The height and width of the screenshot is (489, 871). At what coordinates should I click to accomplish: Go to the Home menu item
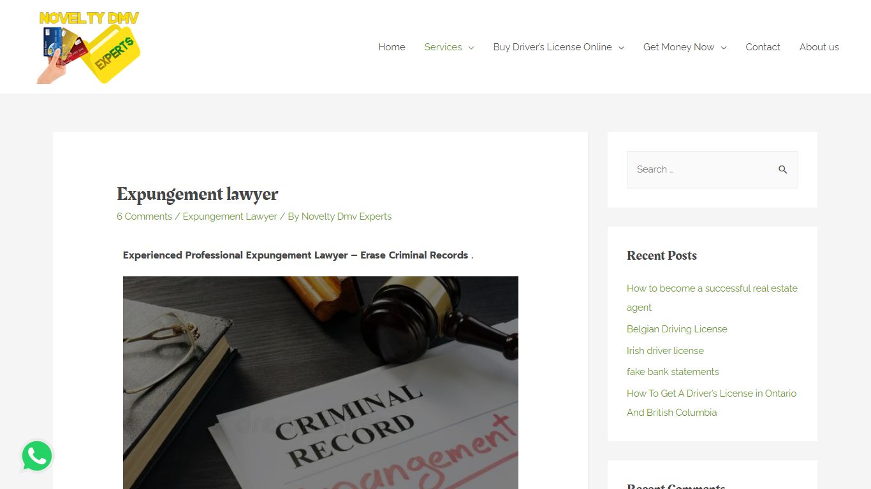[x=392, y=47]
